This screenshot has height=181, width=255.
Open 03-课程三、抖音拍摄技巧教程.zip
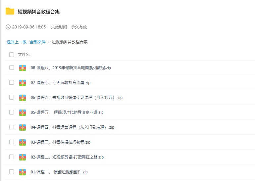point(61,142)
